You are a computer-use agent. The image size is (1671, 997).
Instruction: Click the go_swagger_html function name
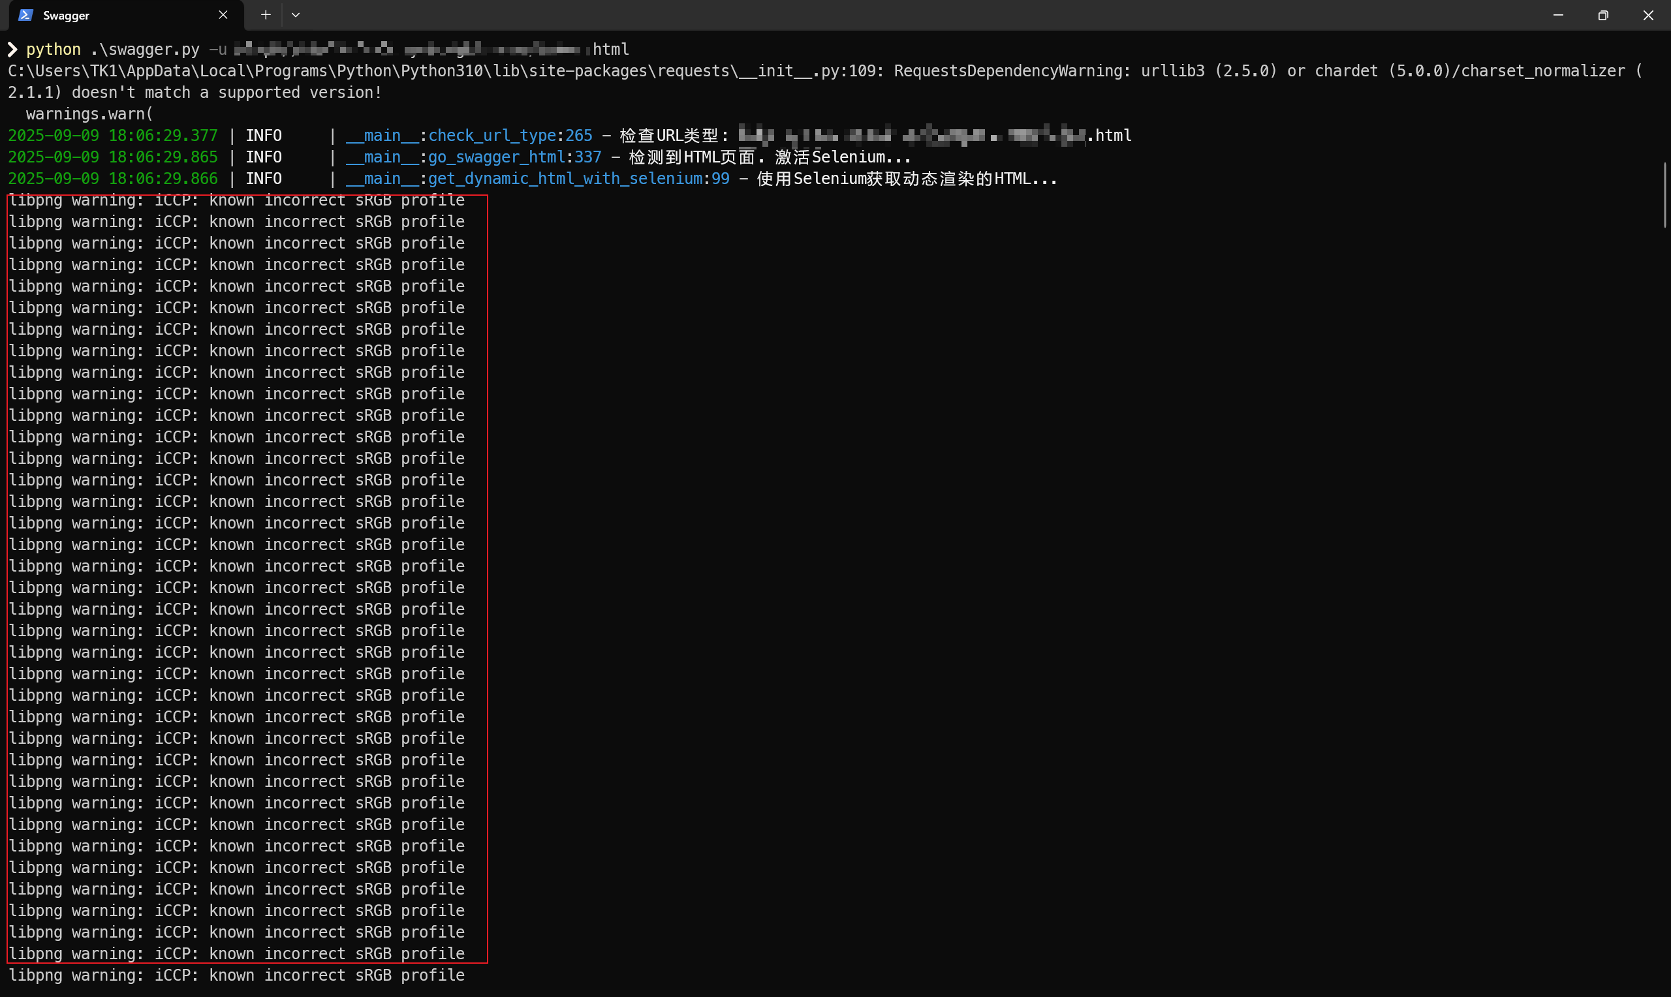pos(496,157)
